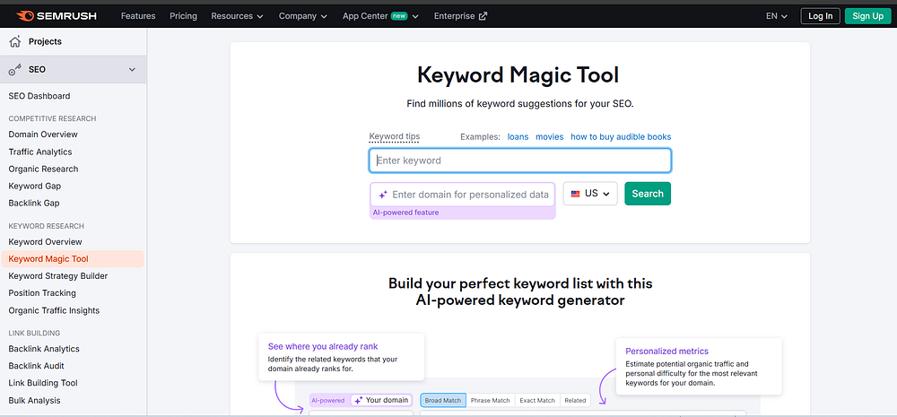Select the Related tab

click(576, 401)
